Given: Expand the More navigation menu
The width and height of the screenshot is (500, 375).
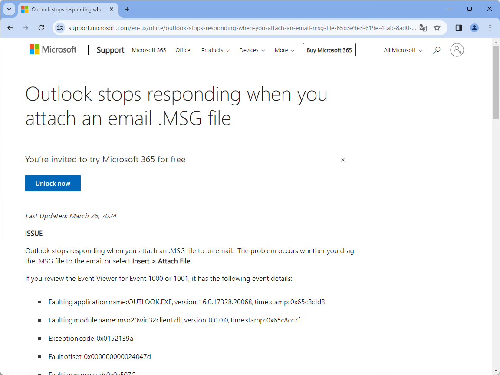Looking at the screenshot, I should click(x=284, y=50).
